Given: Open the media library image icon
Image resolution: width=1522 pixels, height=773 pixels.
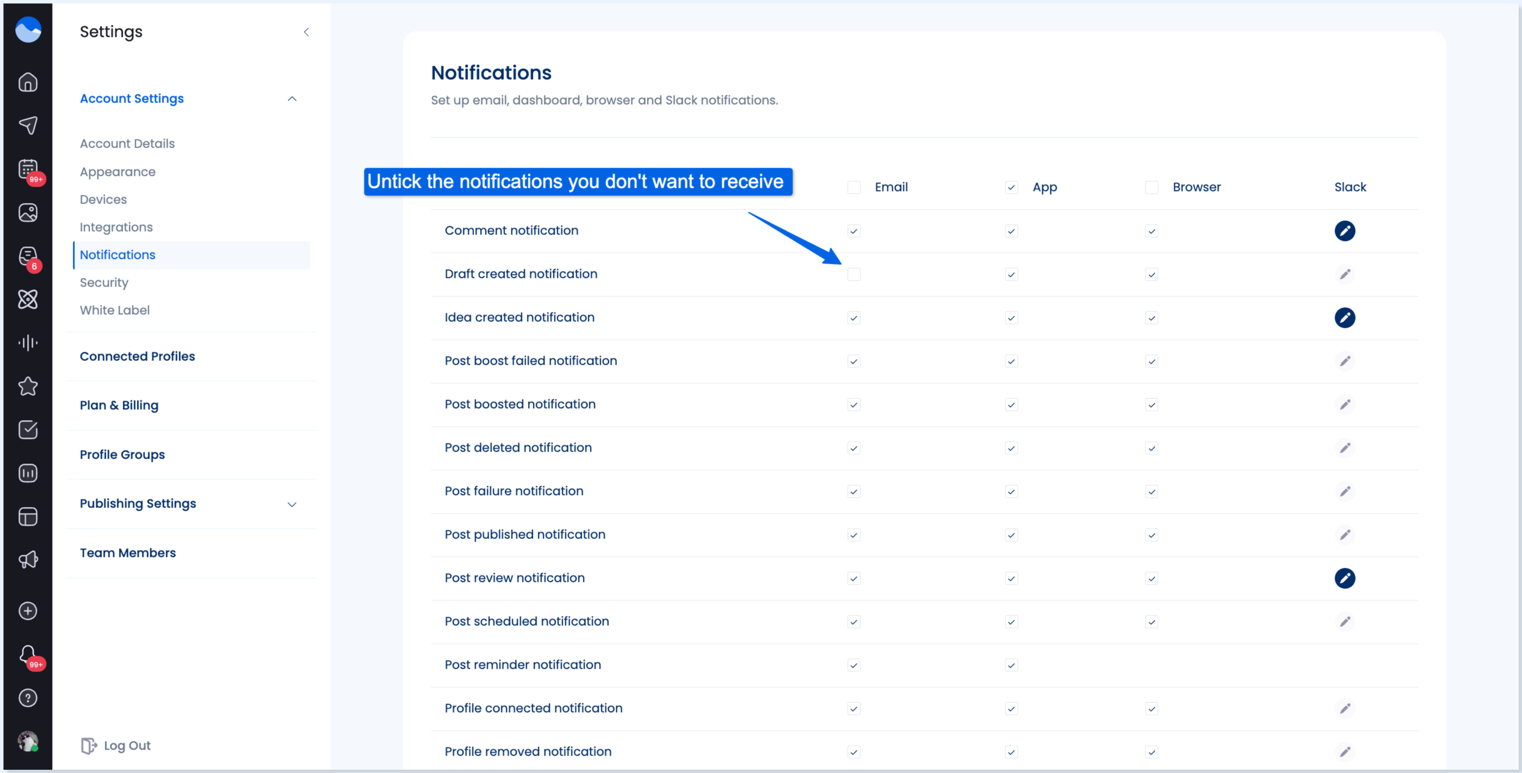Looking at the screenshot, I should pyautogui.click(x=28, y=213).
